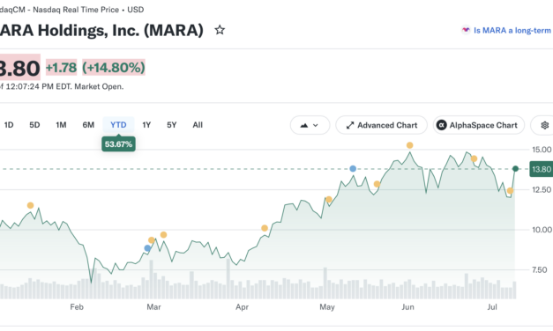Click the 13.80 current price label
553x331 pixels.
tap(542, 169)
